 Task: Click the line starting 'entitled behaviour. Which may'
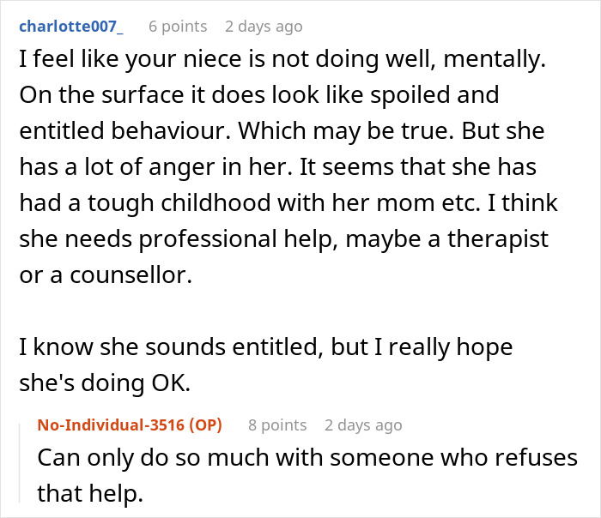282,131
